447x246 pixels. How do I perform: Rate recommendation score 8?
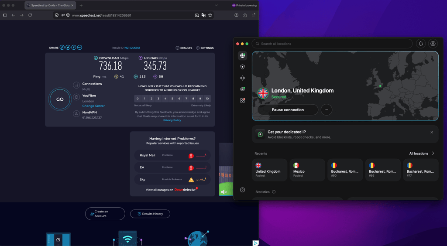tap(193, 99)
